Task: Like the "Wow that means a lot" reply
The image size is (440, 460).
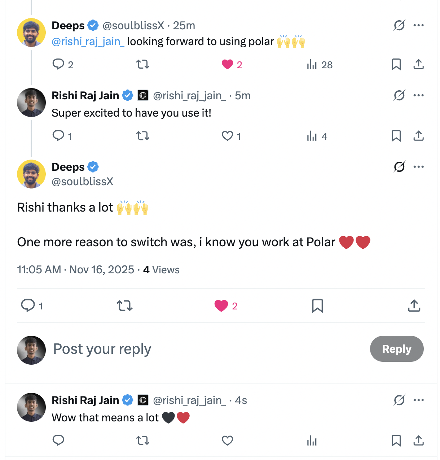Action: coord(227,441)
